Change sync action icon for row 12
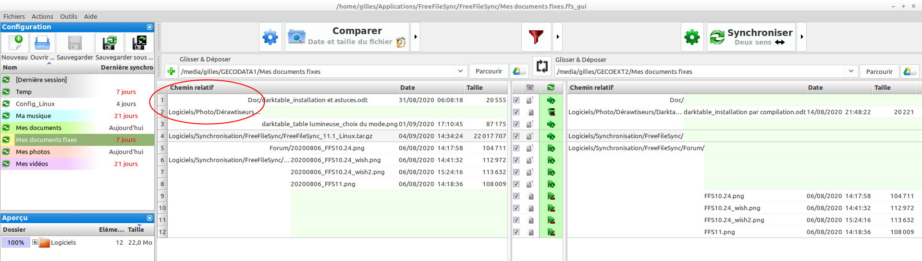The image size is (922, 261). point(551,232)
